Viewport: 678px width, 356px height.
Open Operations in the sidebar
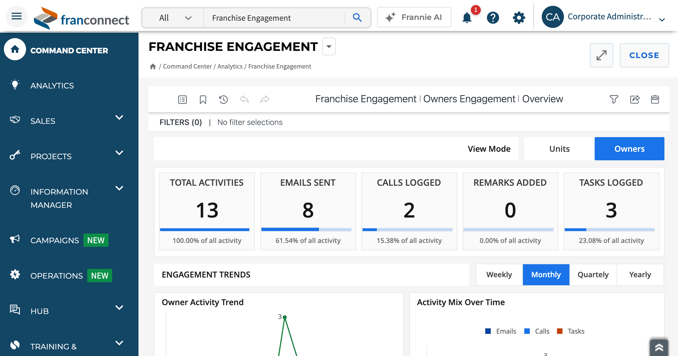(56, 276)
